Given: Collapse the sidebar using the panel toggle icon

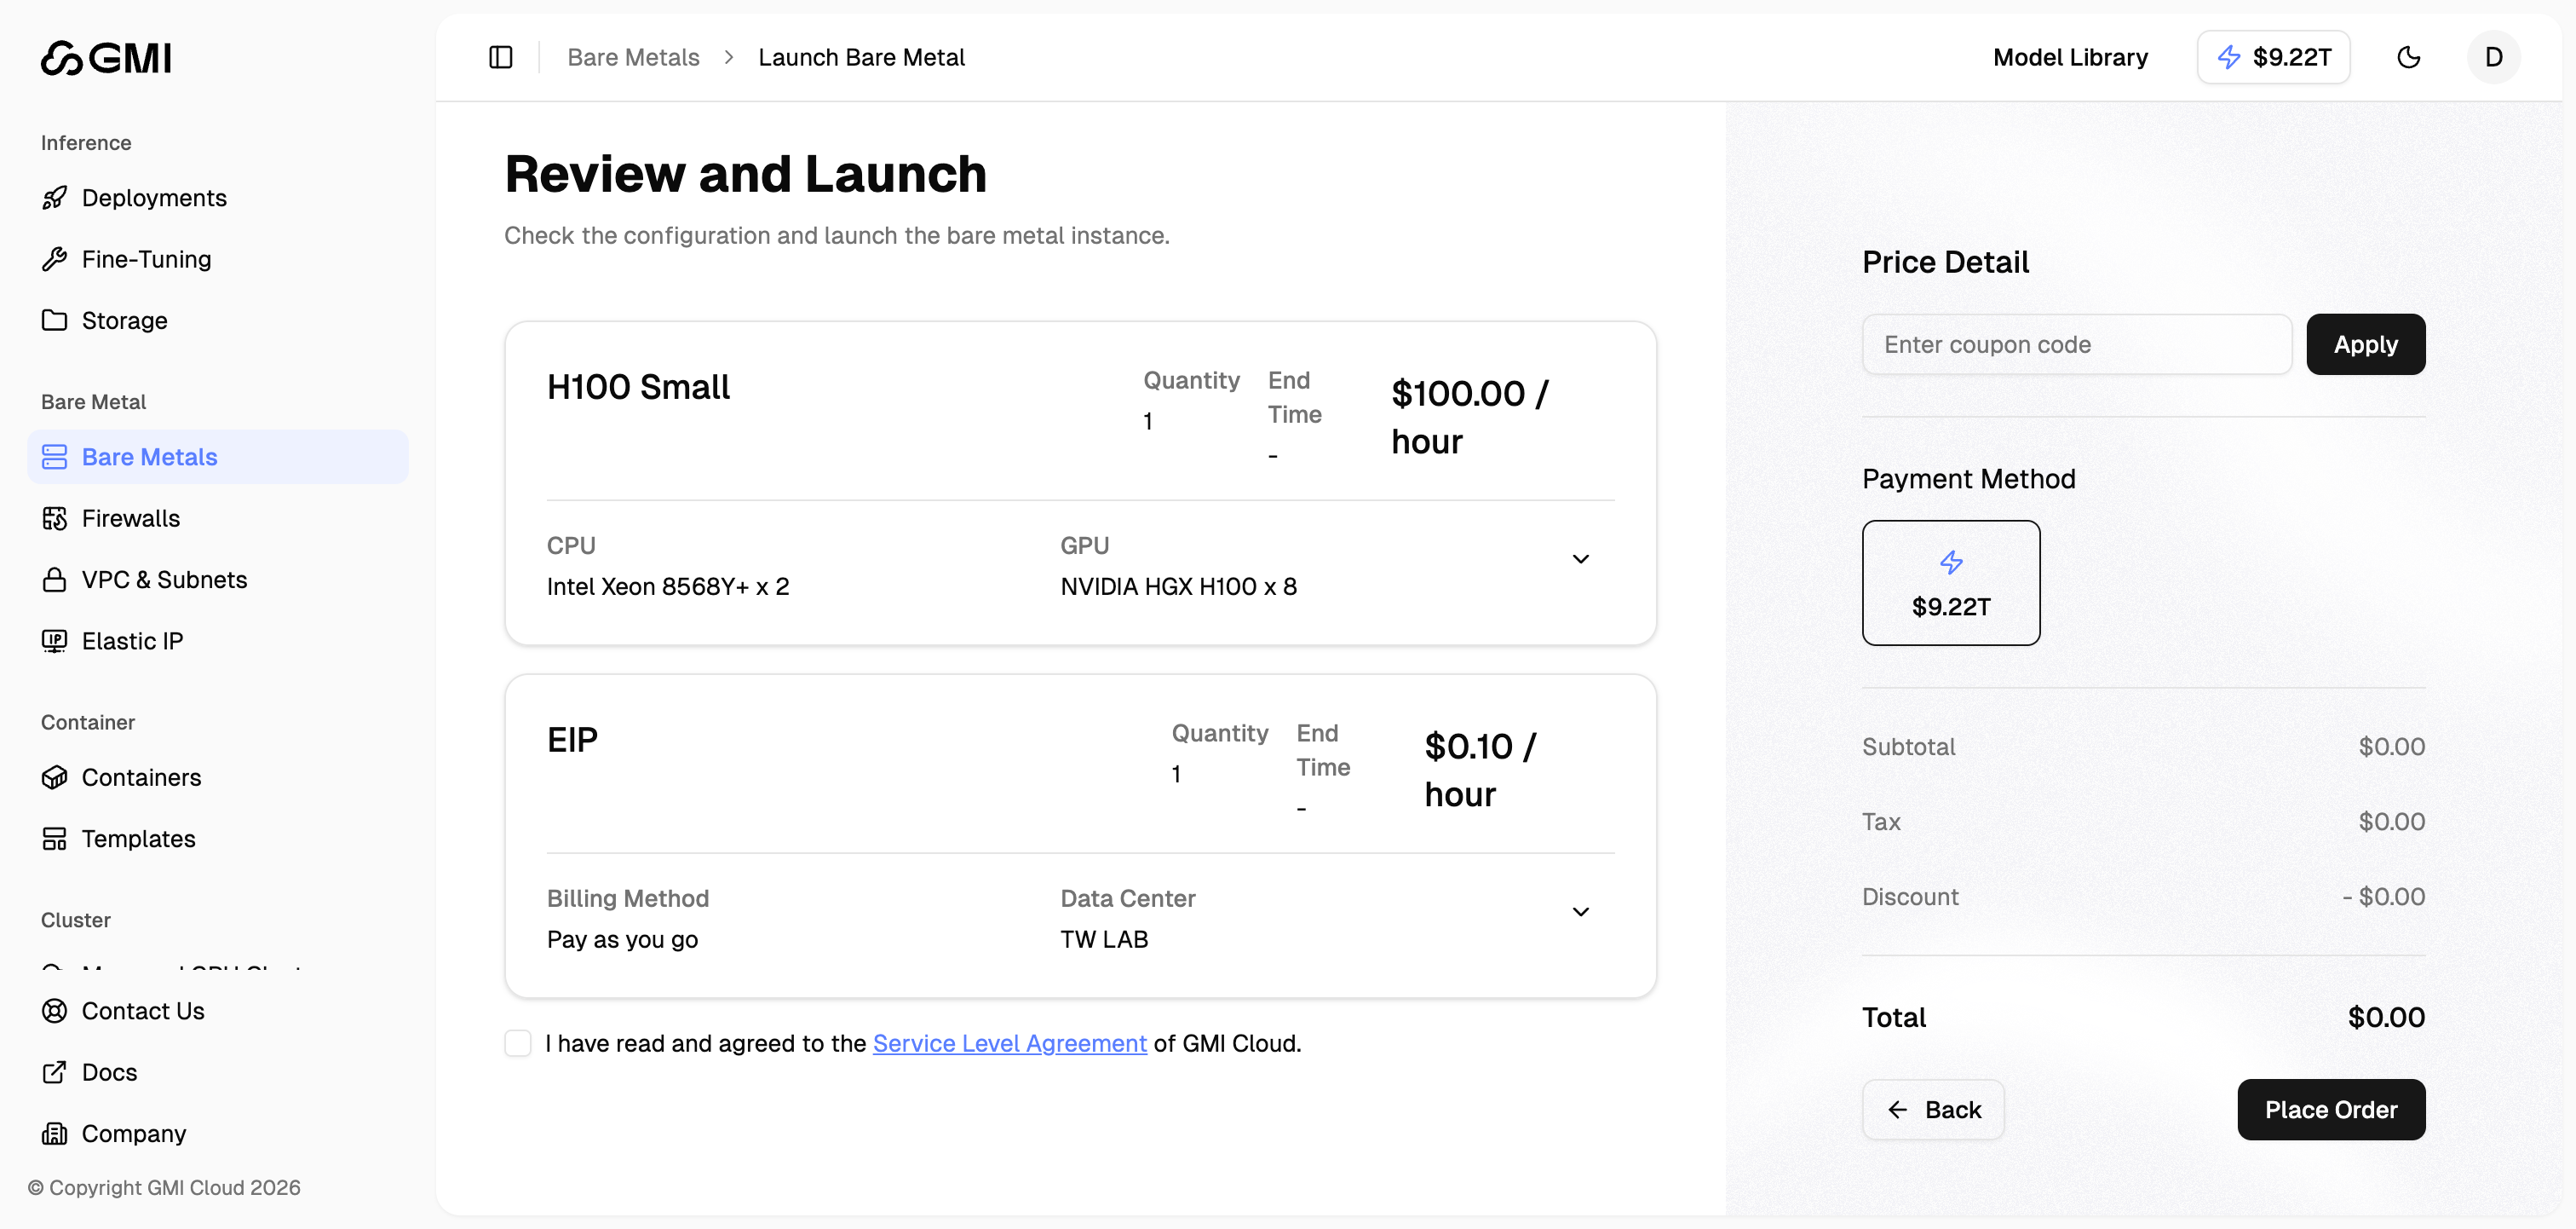Looking at the screenshot, I should (x=499, y=57).
